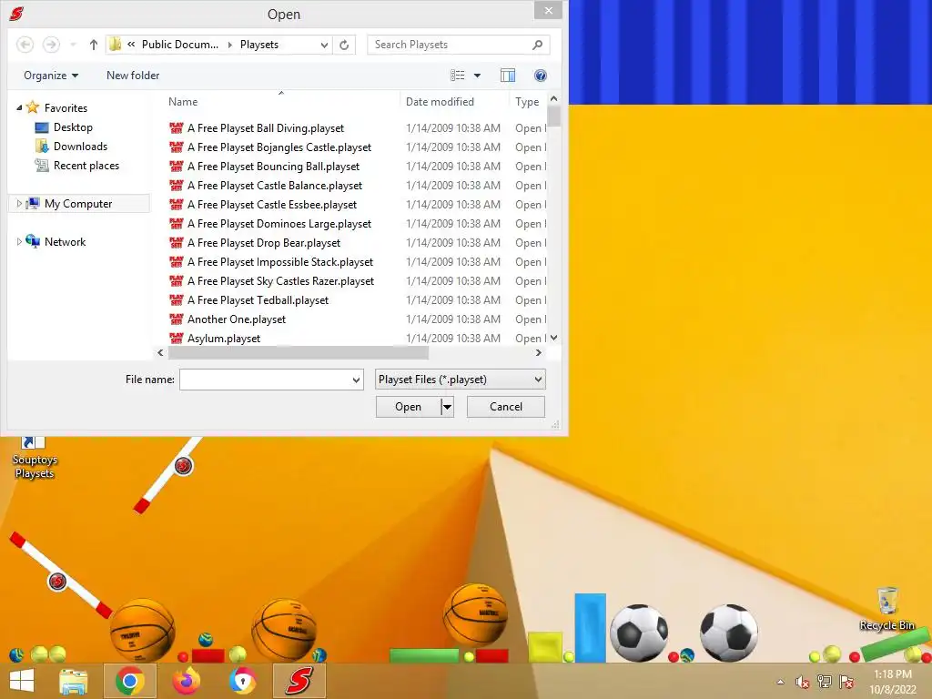The image size is (932, 699).
Task: Select Desktop in Favorites
Action: [73, 127]
